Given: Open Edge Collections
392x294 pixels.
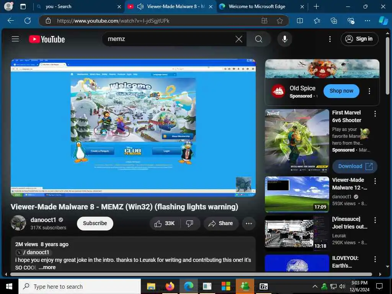Looking at the screenshot, I should tap(334, 21).
